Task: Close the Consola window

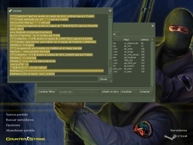Action: tap(110, 11)
